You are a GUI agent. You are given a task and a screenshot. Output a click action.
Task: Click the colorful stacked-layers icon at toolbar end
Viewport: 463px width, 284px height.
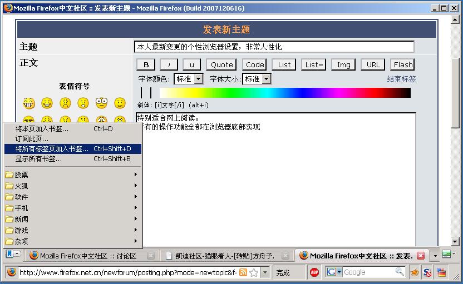point(441,272)
